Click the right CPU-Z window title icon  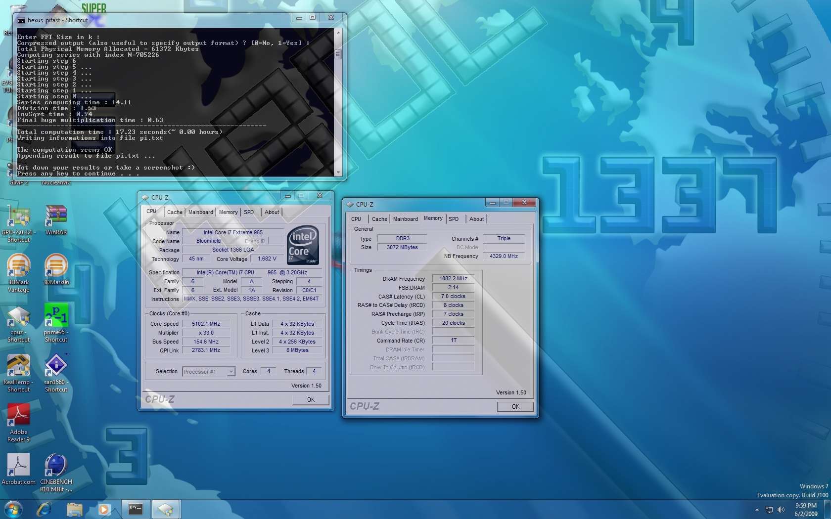click(350, 204)
